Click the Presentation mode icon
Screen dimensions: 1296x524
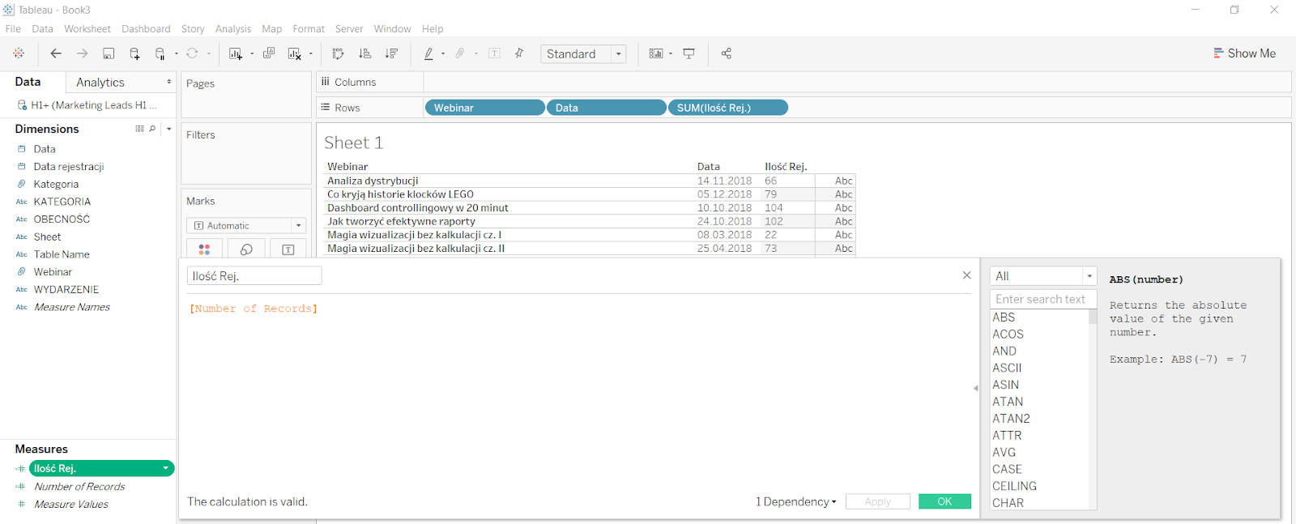tap(688, 53)
